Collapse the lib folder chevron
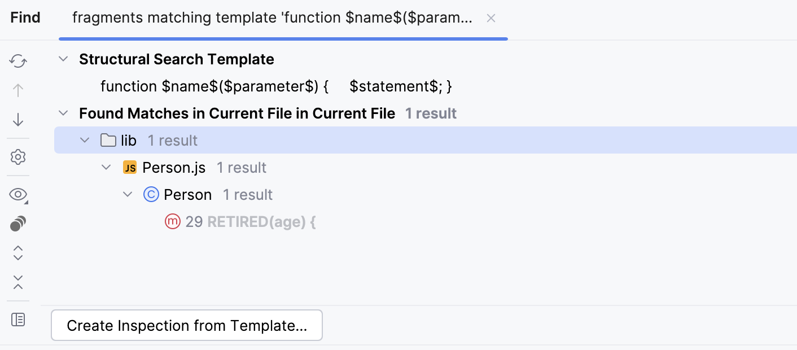797x350 pixels. (x=85, y=141)
